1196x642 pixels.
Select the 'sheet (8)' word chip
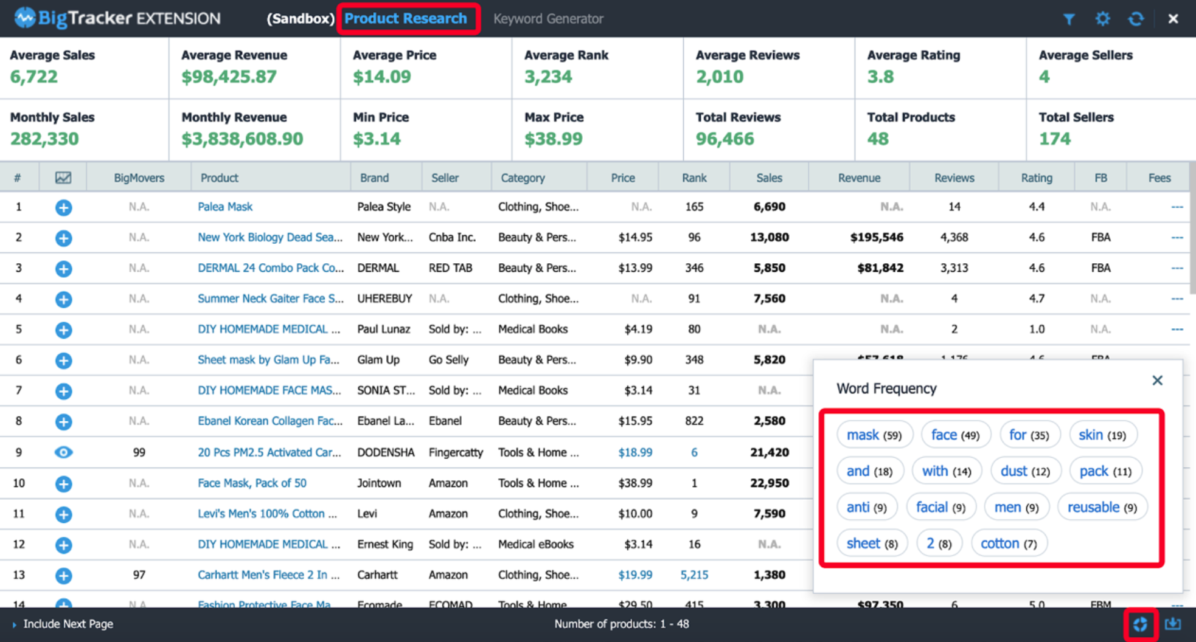pos(872,543)
